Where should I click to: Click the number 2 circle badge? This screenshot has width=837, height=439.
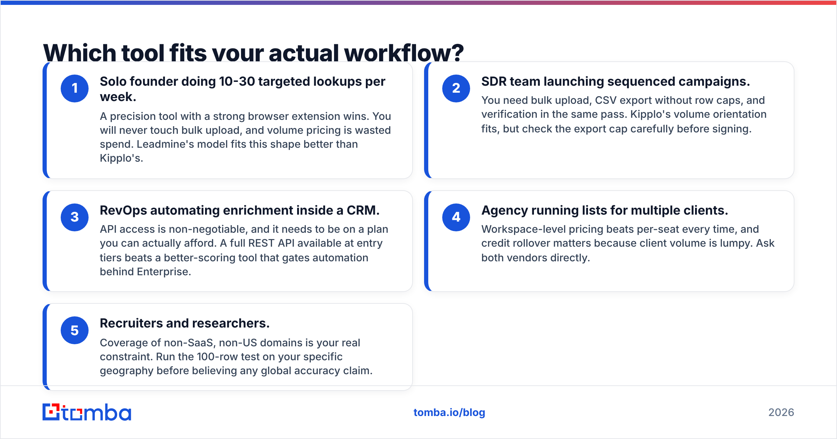[456, 88]
